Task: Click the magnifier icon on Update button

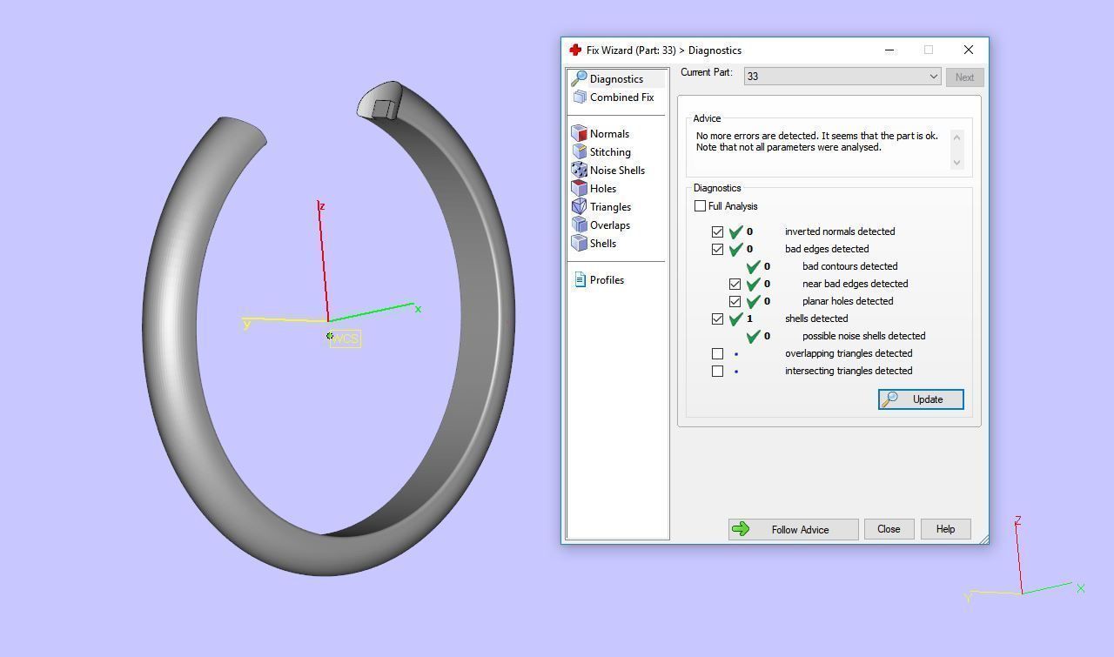Action: tap(889, 399)
